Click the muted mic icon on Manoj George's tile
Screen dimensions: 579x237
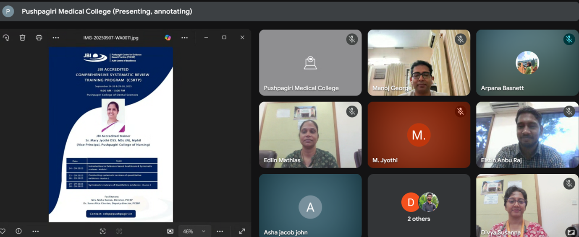click(x=461, y=39)
